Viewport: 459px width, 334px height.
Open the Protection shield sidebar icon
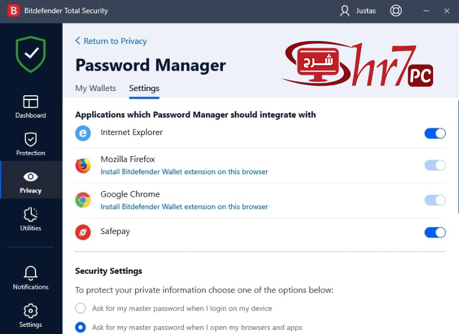coord(31,139)
